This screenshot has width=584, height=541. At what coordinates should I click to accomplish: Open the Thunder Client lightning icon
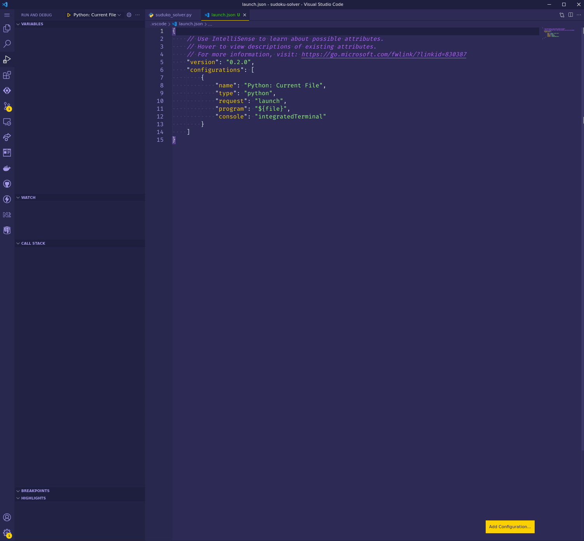click(7, 199)
